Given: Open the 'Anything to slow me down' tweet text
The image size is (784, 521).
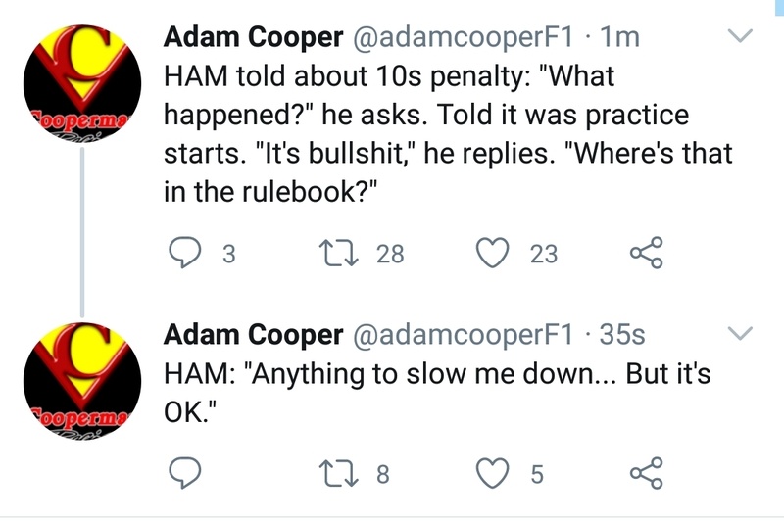Looking at the screenshot, I should coord(437,393).
